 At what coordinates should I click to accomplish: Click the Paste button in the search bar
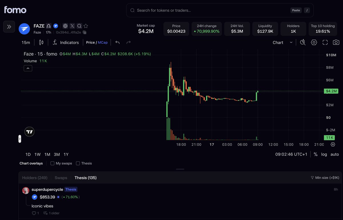pyautogui.click(x=296, y=10)
